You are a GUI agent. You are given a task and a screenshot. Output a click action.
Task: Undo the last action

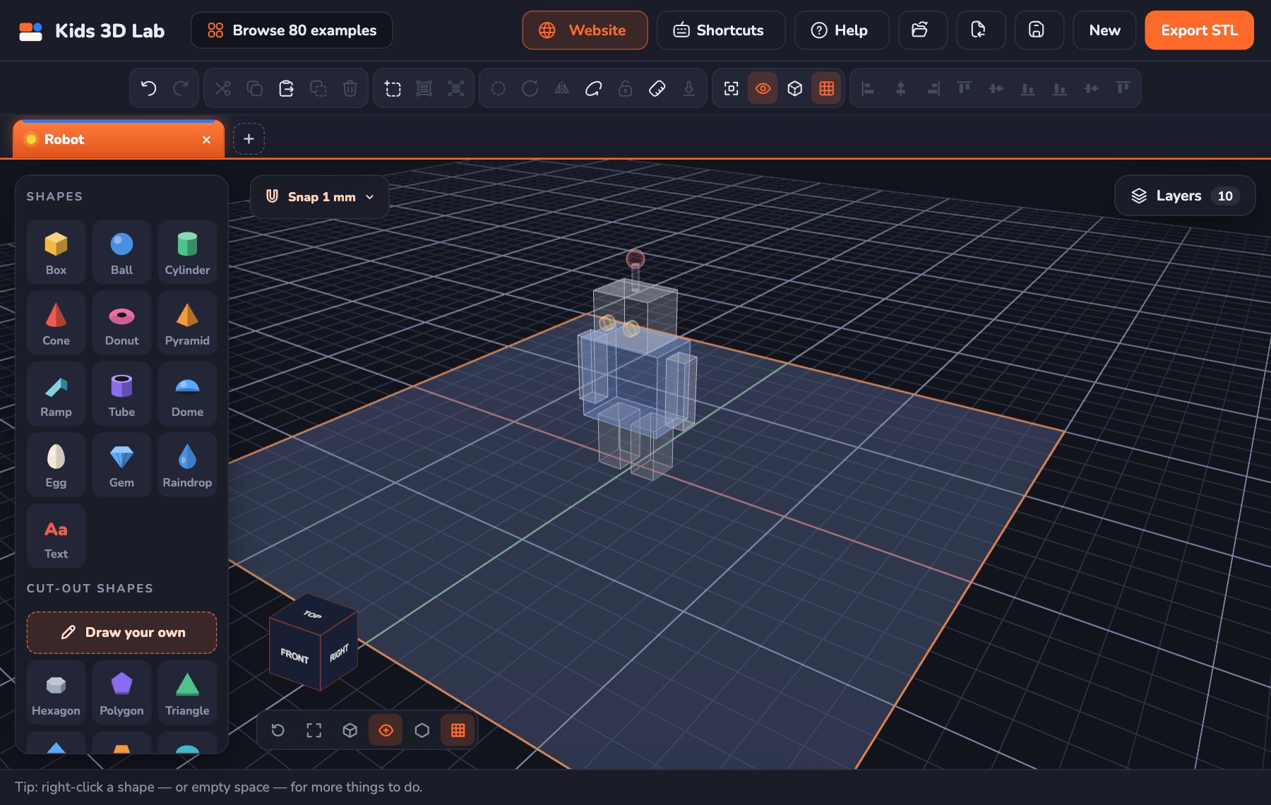(x=148, y=88)
